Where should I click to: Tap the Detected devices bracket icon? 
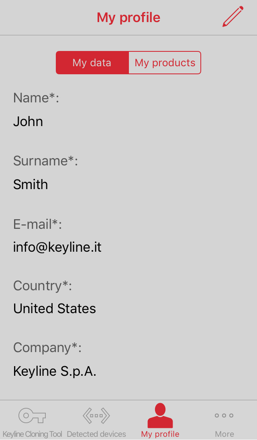coord(96,416)
